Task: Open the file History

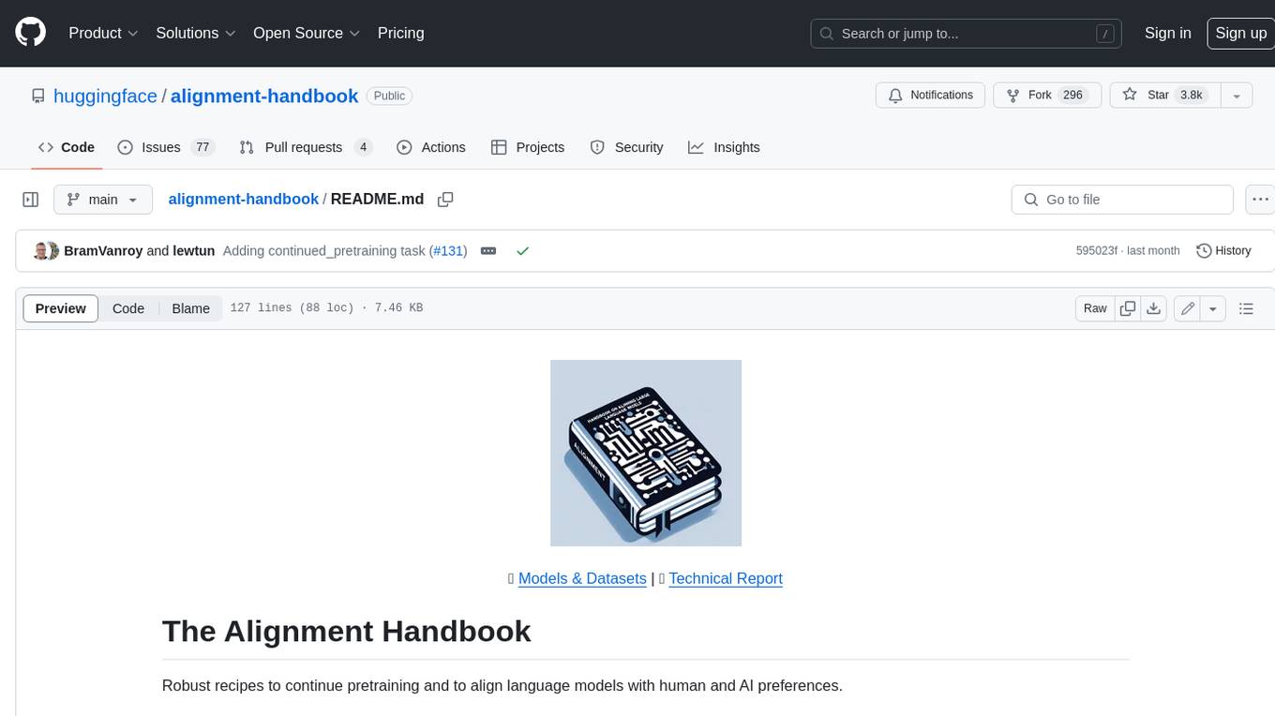Action: (1223, 251)
